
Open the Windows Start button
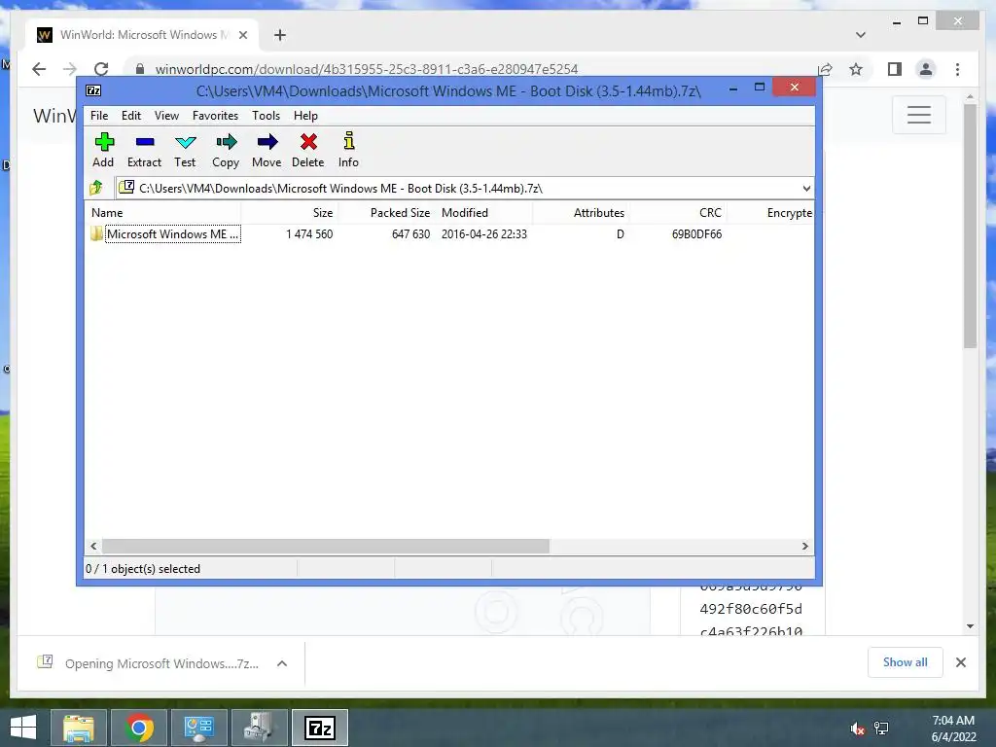tap(23, 728)
